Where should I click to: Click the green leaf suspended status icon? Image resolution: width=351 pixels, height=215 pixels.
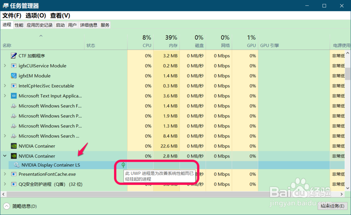[123, 165]
